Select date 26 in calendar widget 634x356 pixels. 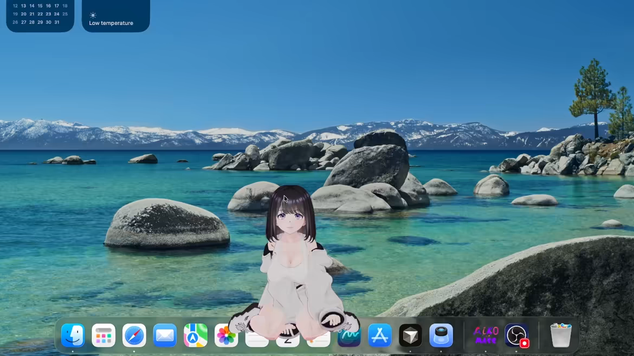[15, 22]
